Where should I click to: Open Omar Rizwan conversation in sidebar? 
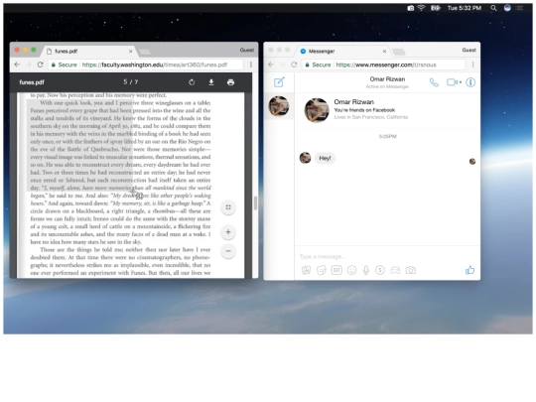(x=279, y=106)
